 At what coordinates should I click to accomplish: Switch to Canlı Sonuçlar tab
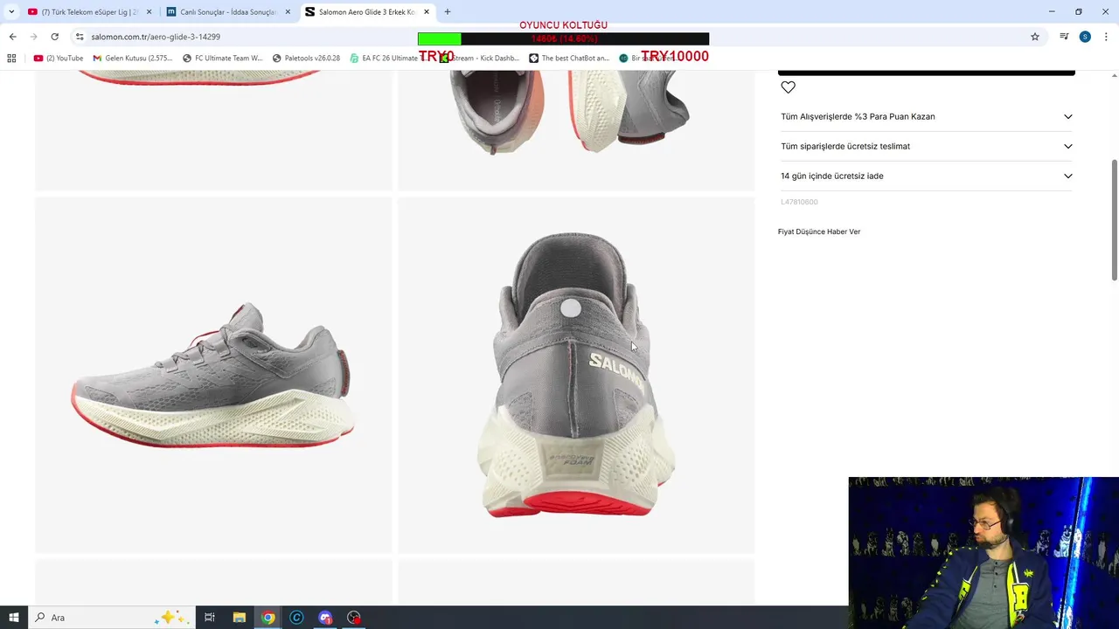[x=227, y=12]
